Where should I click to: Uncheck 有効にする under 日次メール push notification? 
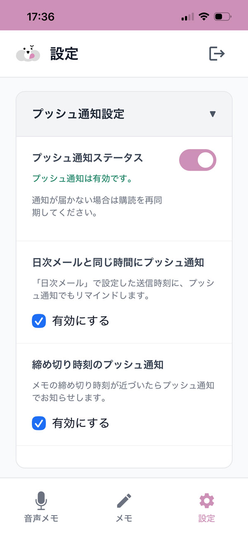39,321
